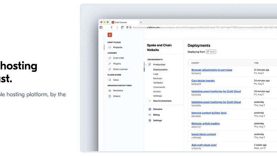Open Updating asset tranforms commit 33 minutes ago
277x156 pixels.
point(216,91)
